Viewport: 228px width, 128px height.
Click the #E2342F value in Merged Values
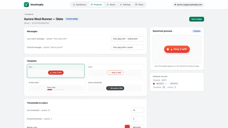[160, 84]
